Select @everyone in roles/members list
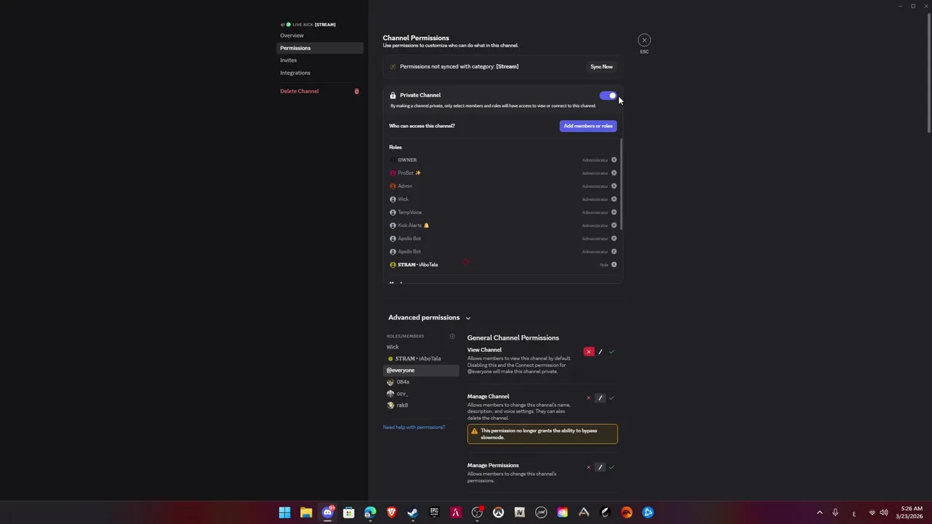The image size is (932, 524). click(422, 370)
